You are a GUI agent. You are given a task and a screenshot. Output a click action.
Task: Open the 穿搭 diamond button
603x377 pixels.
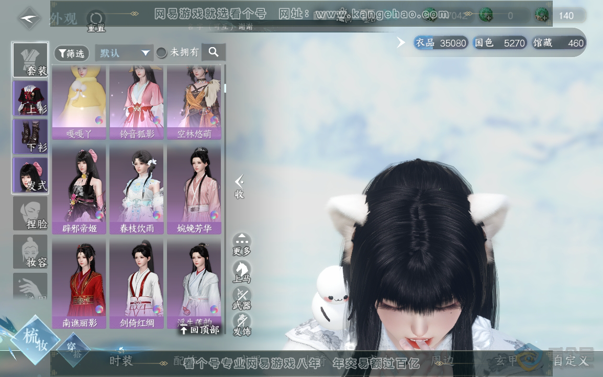(x=73, y=349)
